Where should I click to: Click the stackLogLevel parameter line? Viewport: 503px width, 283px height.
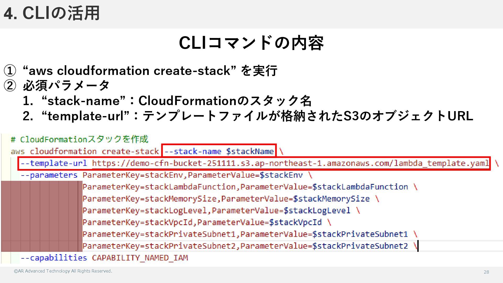pos(216,210)
